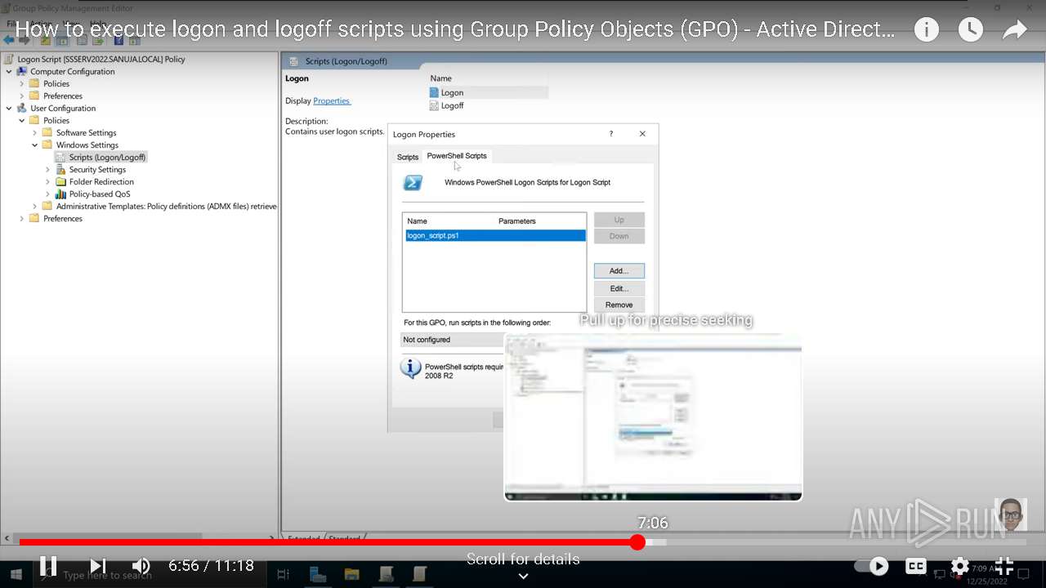Toggle the autoplay switch
The width and height of the screenshot is (1046, 588).
pos(872,566)
